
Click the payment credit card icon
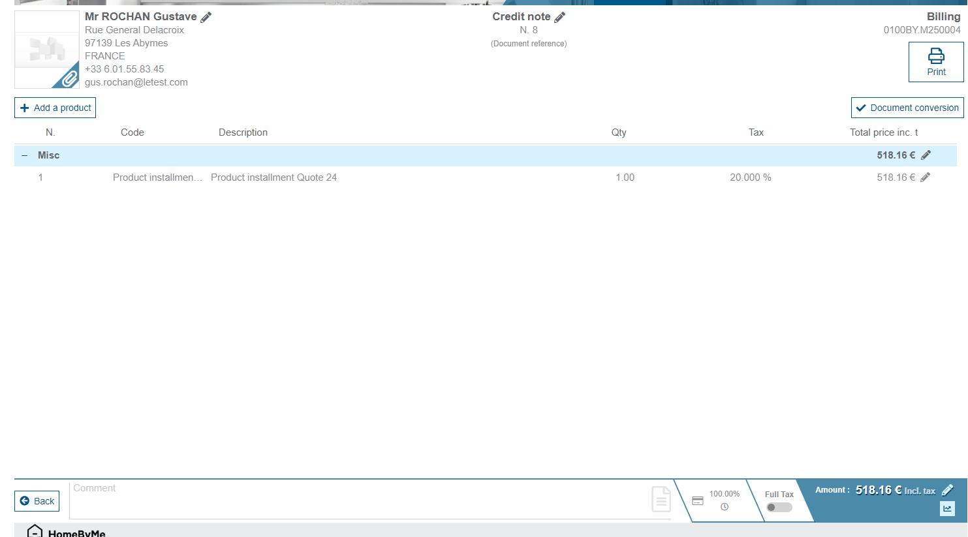698,501
